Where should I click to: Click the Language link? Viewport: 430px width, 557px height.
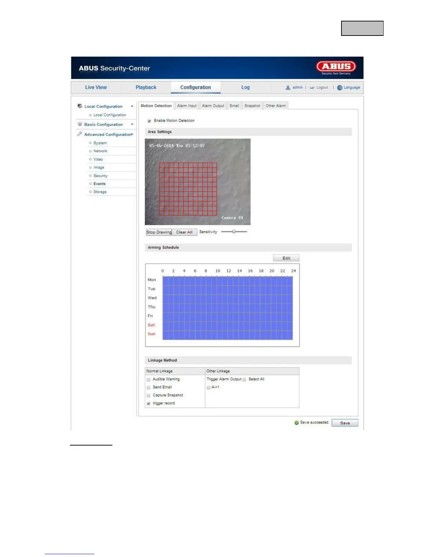[352, 88]
